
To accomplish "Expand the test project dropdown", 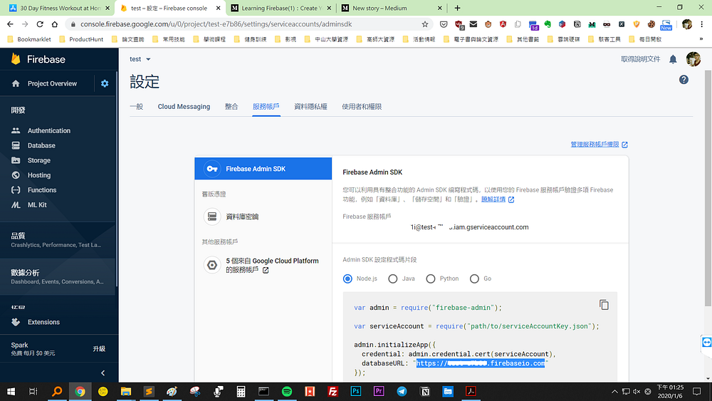I will pyautogui.click(x=140, y=59).
